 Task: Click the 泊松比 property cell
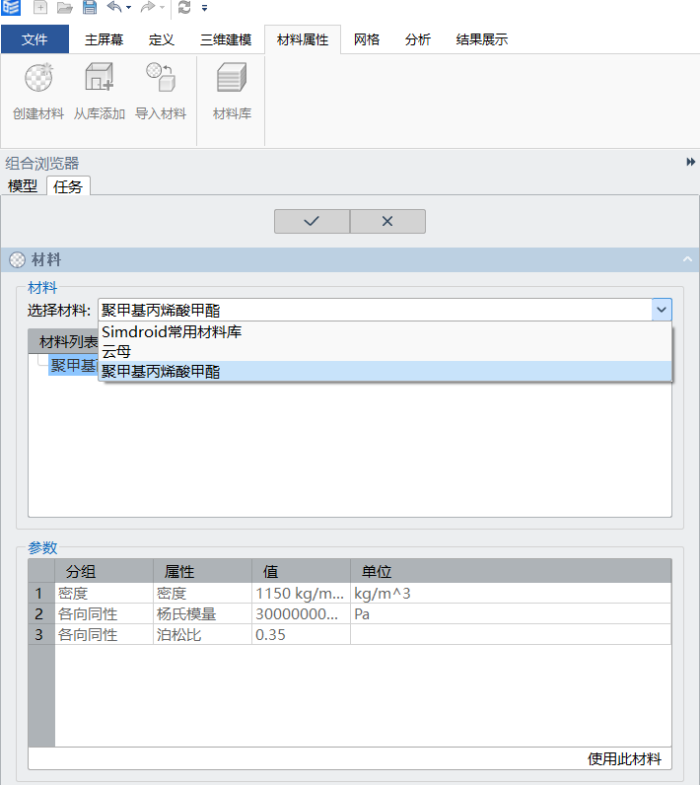(x=202, y=634)
